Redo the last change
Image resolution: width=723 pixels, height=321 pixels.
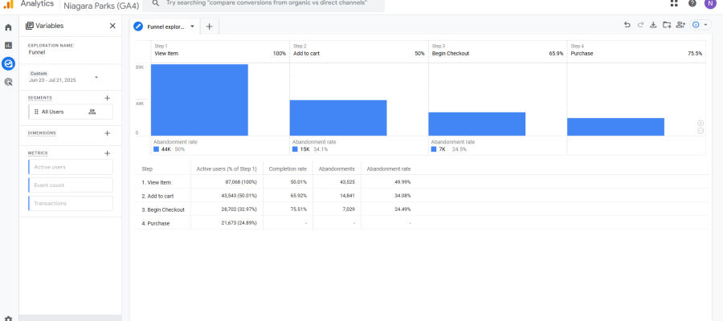pyautogui.click(x=640, y=25)
